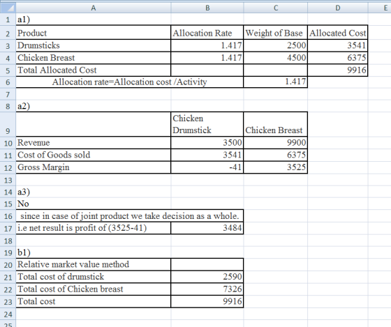
Task: Click the 'No' answer cell
Action: pyautogui.click(x=94, y=204)
